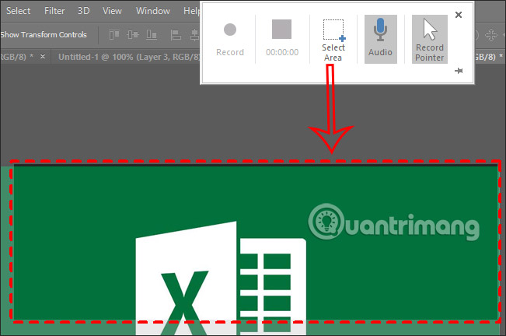Click the 00:00:00 recording timer
The image size is (506, 336).
point(282,52)
